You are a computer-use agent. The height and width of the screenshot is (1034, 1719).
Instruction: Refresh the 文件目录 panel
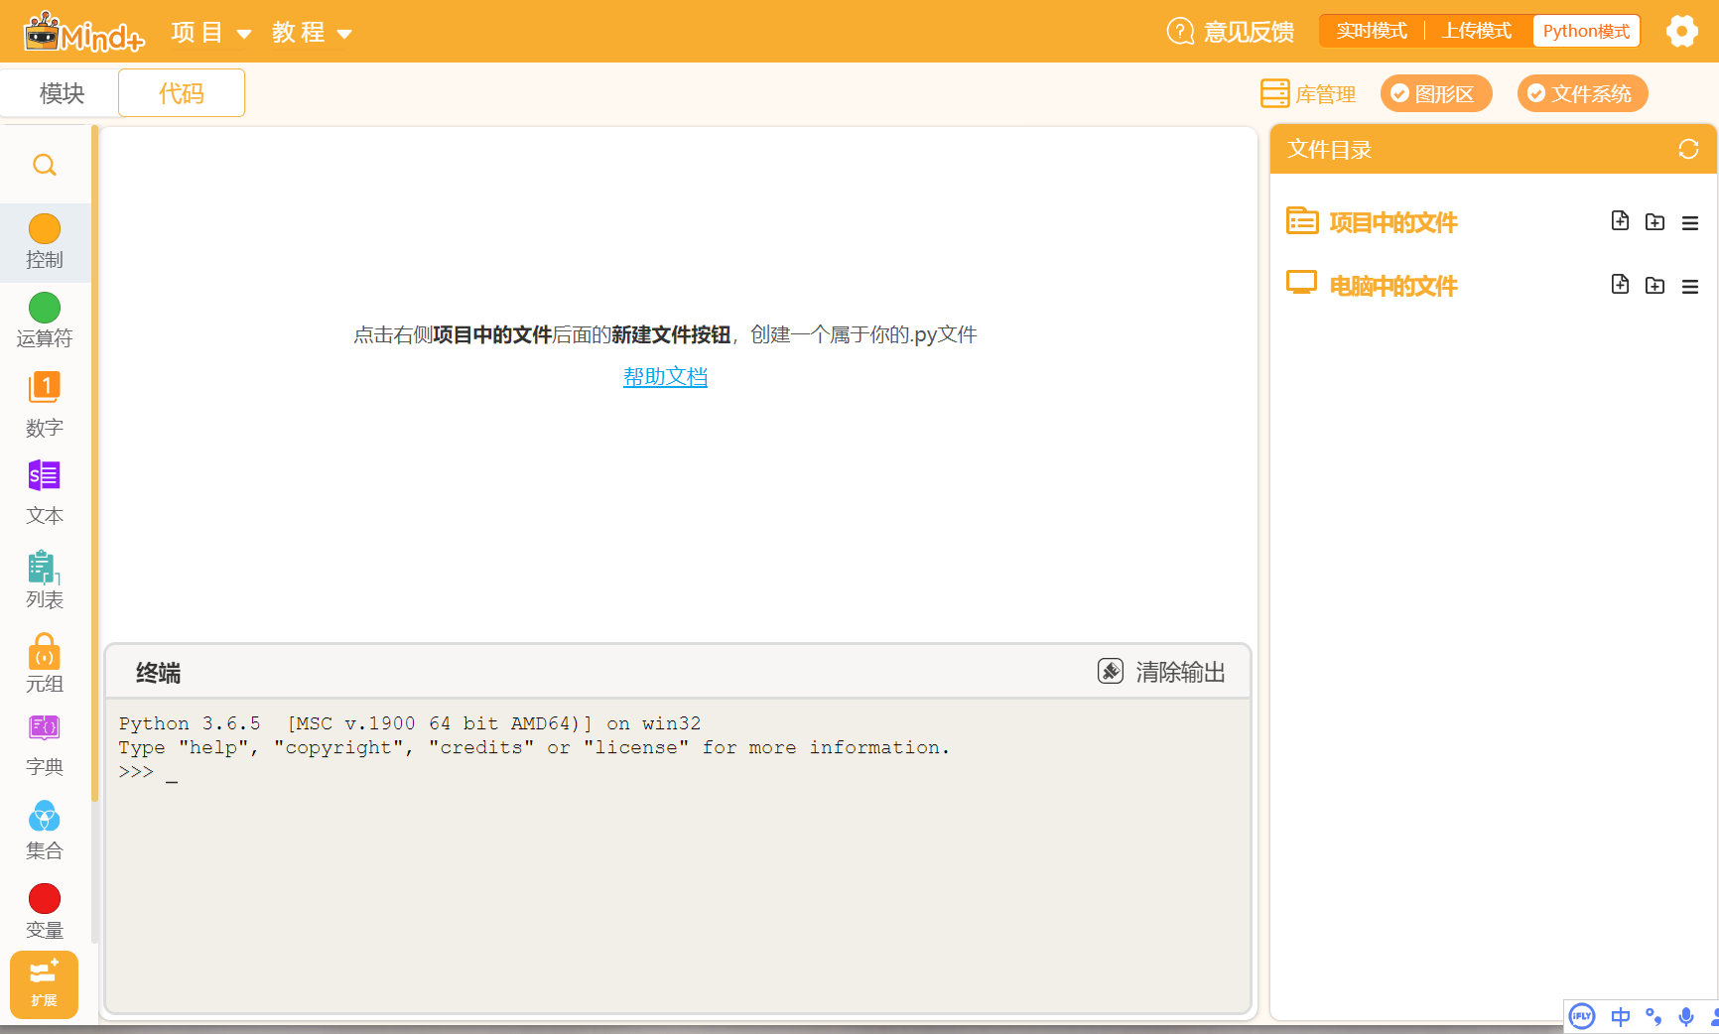[1688, 149]
